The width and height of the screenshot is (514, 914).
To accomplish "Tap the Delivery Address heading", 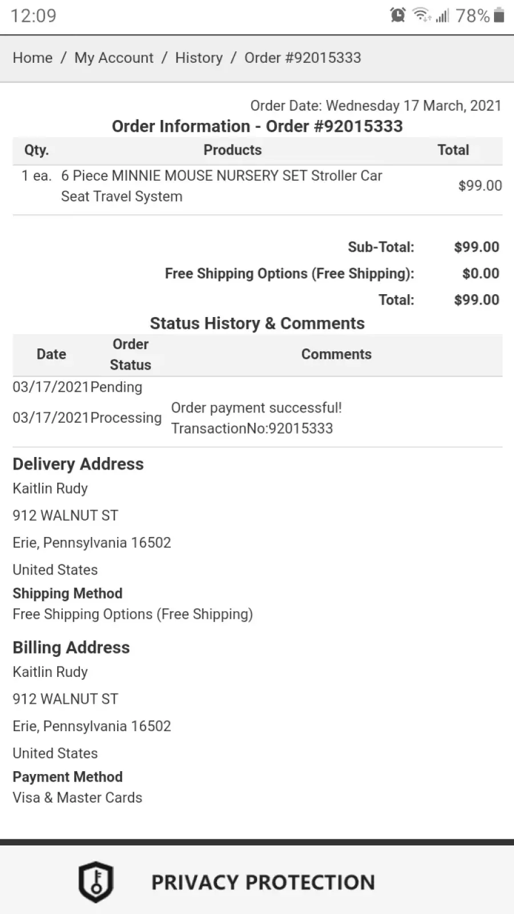I will 78,464.
